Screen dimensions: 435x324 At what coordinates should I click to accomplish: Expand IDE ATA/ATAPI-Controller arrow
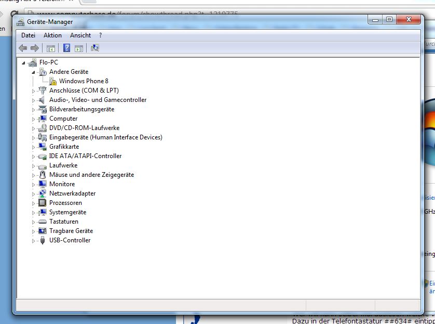coord(33,157)
